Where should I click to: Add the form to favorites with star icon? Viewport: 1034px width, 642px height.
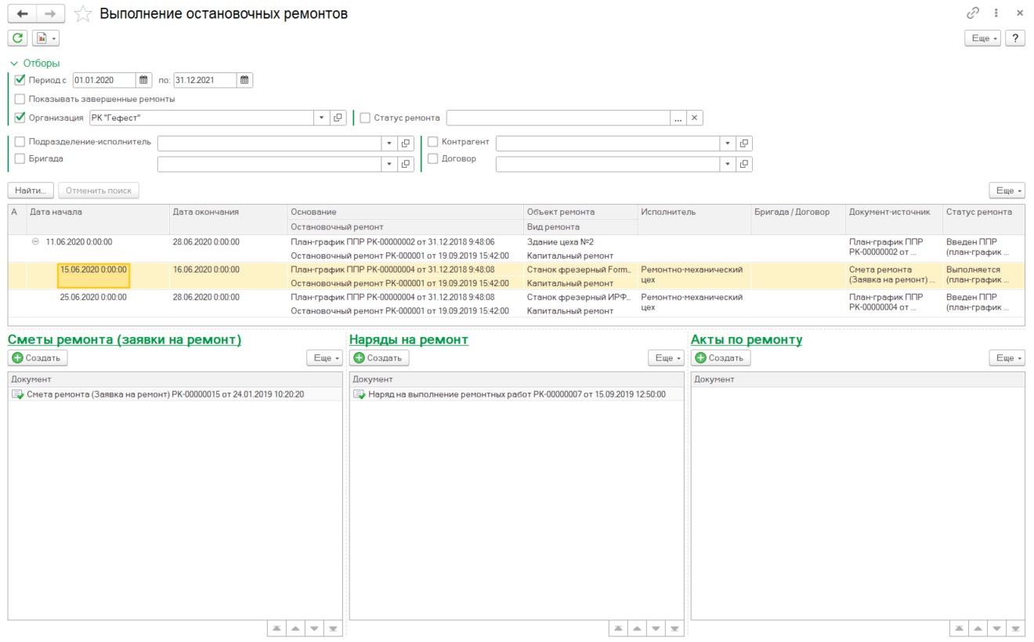(x=83, y=14)
